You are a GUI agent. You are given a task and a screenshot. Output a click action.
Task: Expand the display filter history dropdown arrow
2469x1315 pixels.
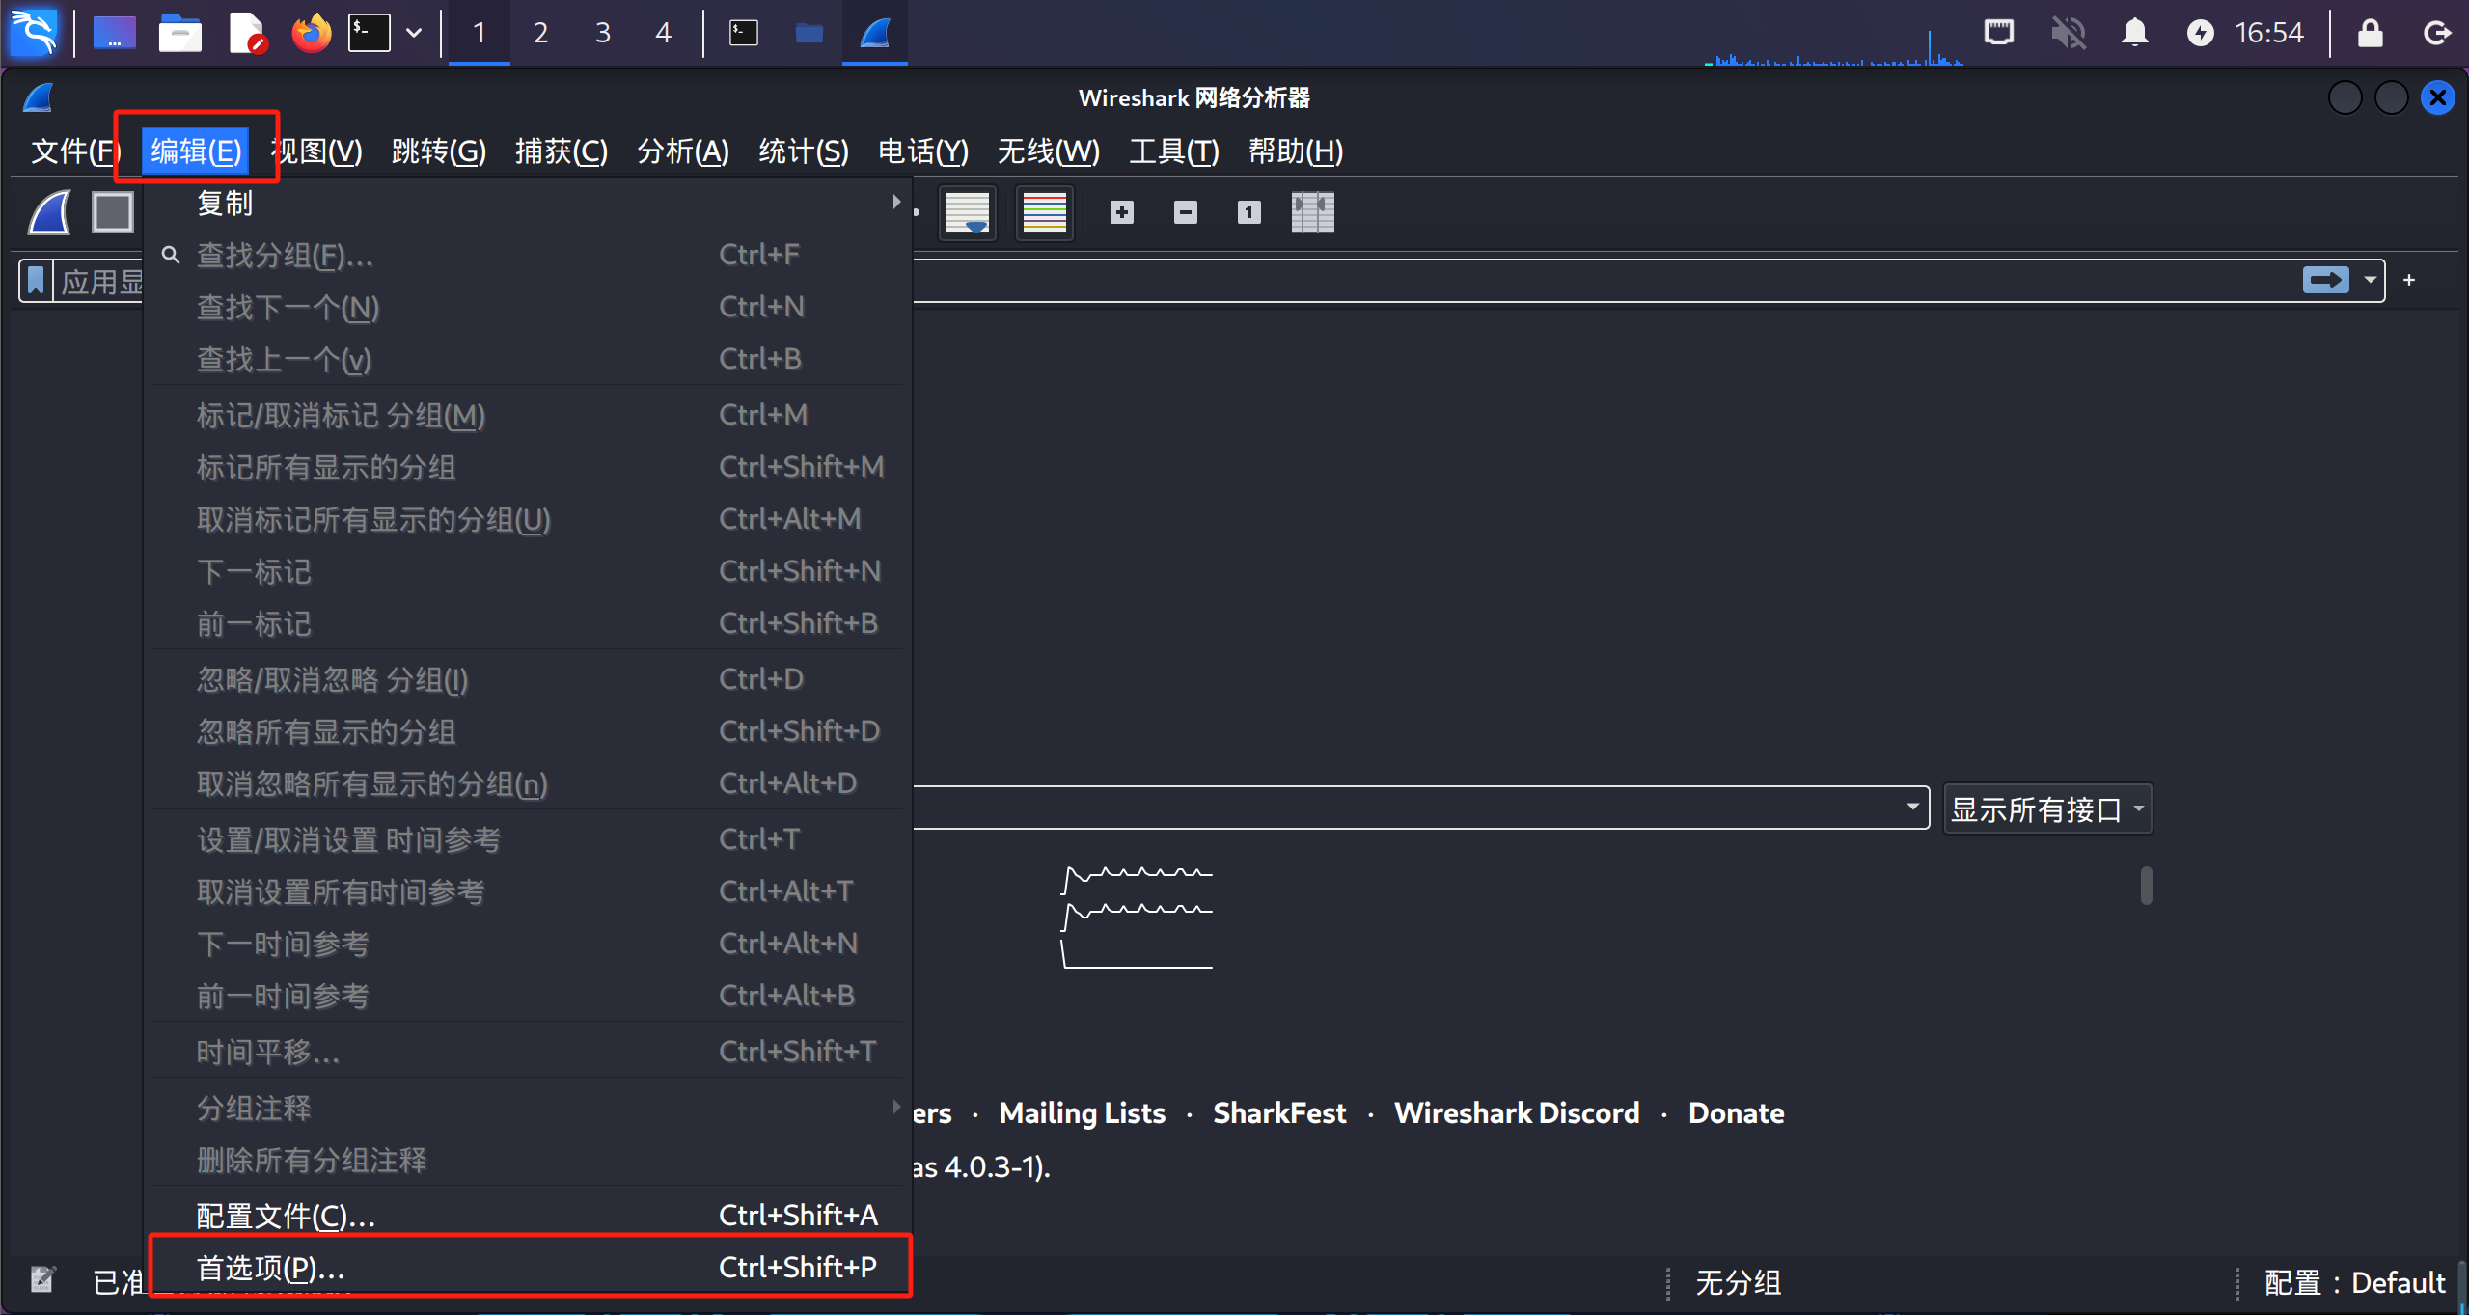click(x=2370, y=280)
